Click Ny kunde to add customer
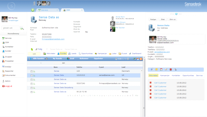This screenshot has width=207, height=117. coord(57,58)
